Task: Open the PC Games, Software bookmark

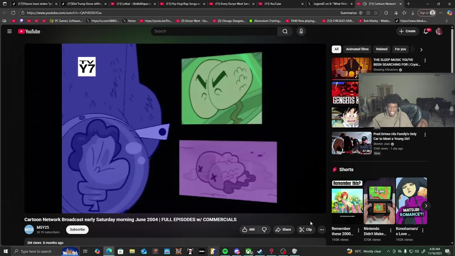Action: click(x=66, y=21)
